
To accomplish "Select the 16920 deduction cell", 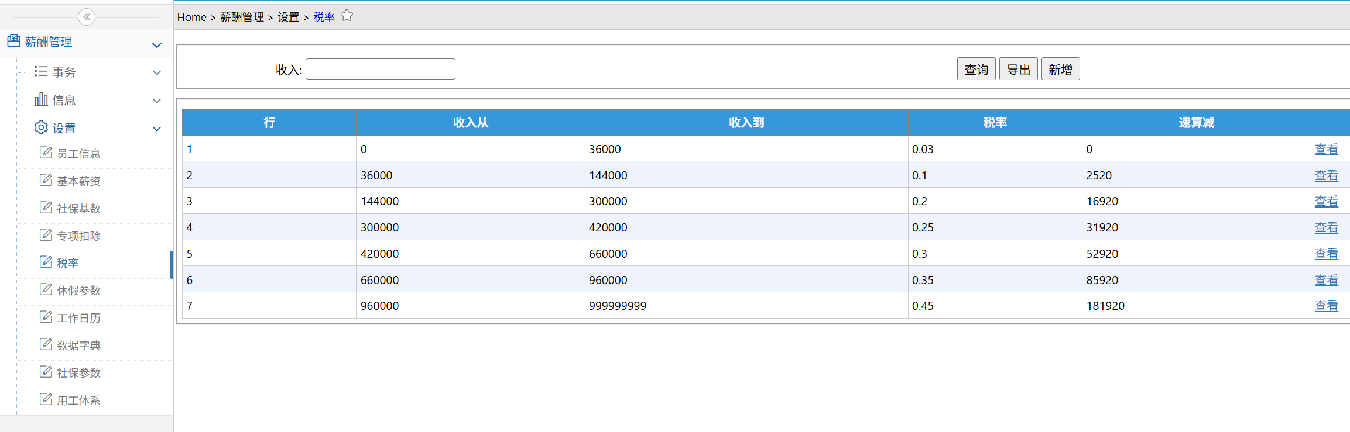I will coord(1196,201).
